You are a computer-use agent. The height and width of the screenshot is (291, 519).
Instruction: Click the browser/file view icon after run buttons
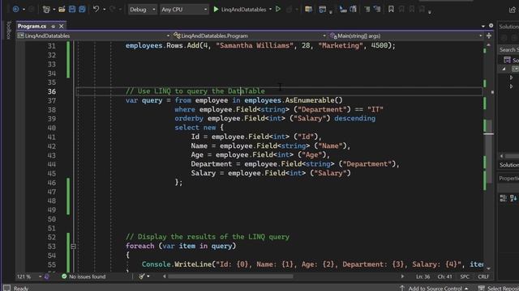pyautogui.click(x=308, y=9)
